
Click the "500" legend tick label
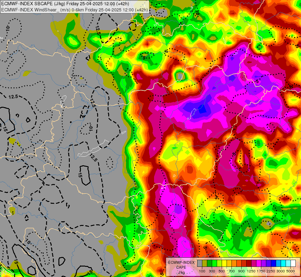point(222,271)
